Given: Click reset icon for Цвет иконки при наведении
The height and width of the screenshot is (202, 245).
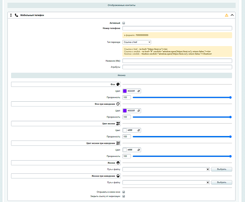Looking at the screenshot, I should [x=138, y=149].
